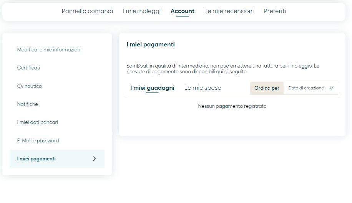
Task: Open the Pannello comandi tab
Action: [87, 11]
